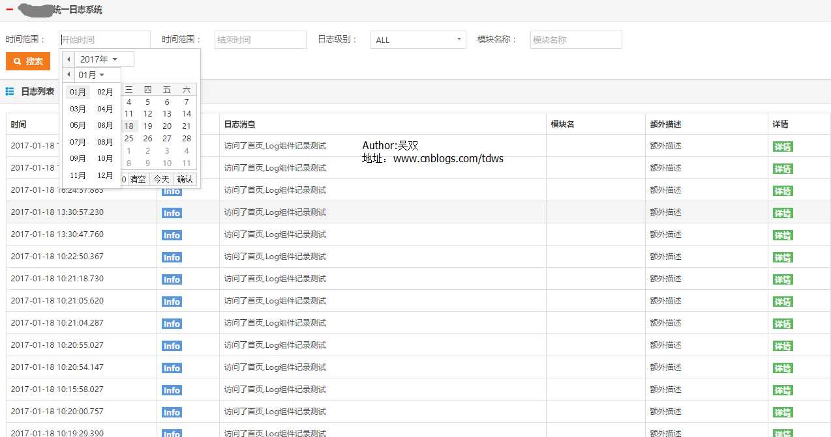Open 详情 for the 13:30:57.230 log row
The height and width of the screenshot is (437, 831).
783,213
